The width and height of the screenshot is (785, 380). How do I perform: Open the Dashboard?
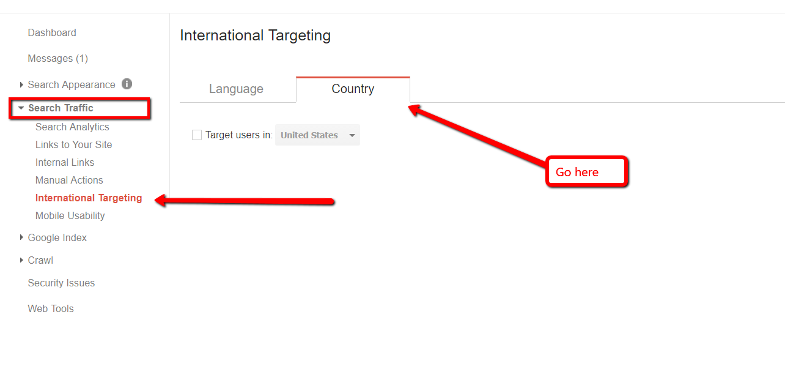coord(52,32)
